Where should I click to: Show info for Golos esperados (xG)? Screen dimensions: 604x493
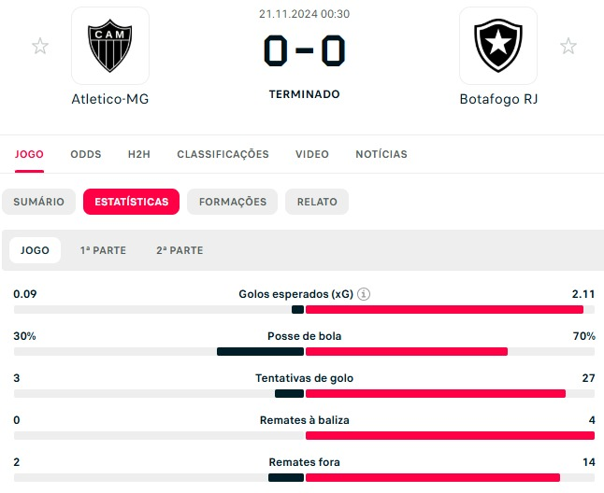[x=364, y=294]
